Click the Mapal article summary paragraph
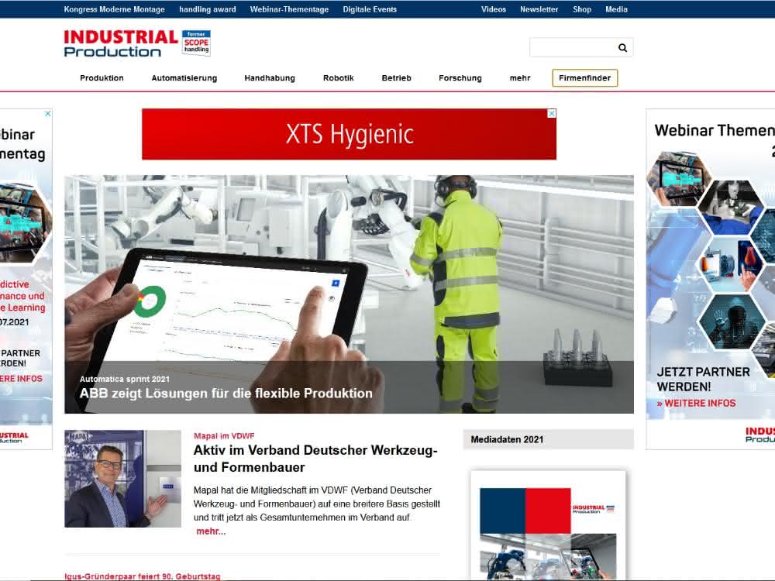Image resolution: width=775 pixels, height=581 pixels. pyautogui.click(x=316, y=504)
